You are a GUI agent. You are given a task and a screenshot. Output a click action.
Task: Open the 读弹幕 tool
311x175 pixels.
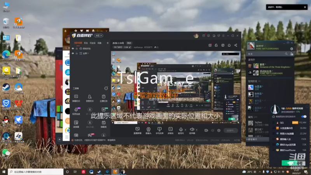point(76,124)
